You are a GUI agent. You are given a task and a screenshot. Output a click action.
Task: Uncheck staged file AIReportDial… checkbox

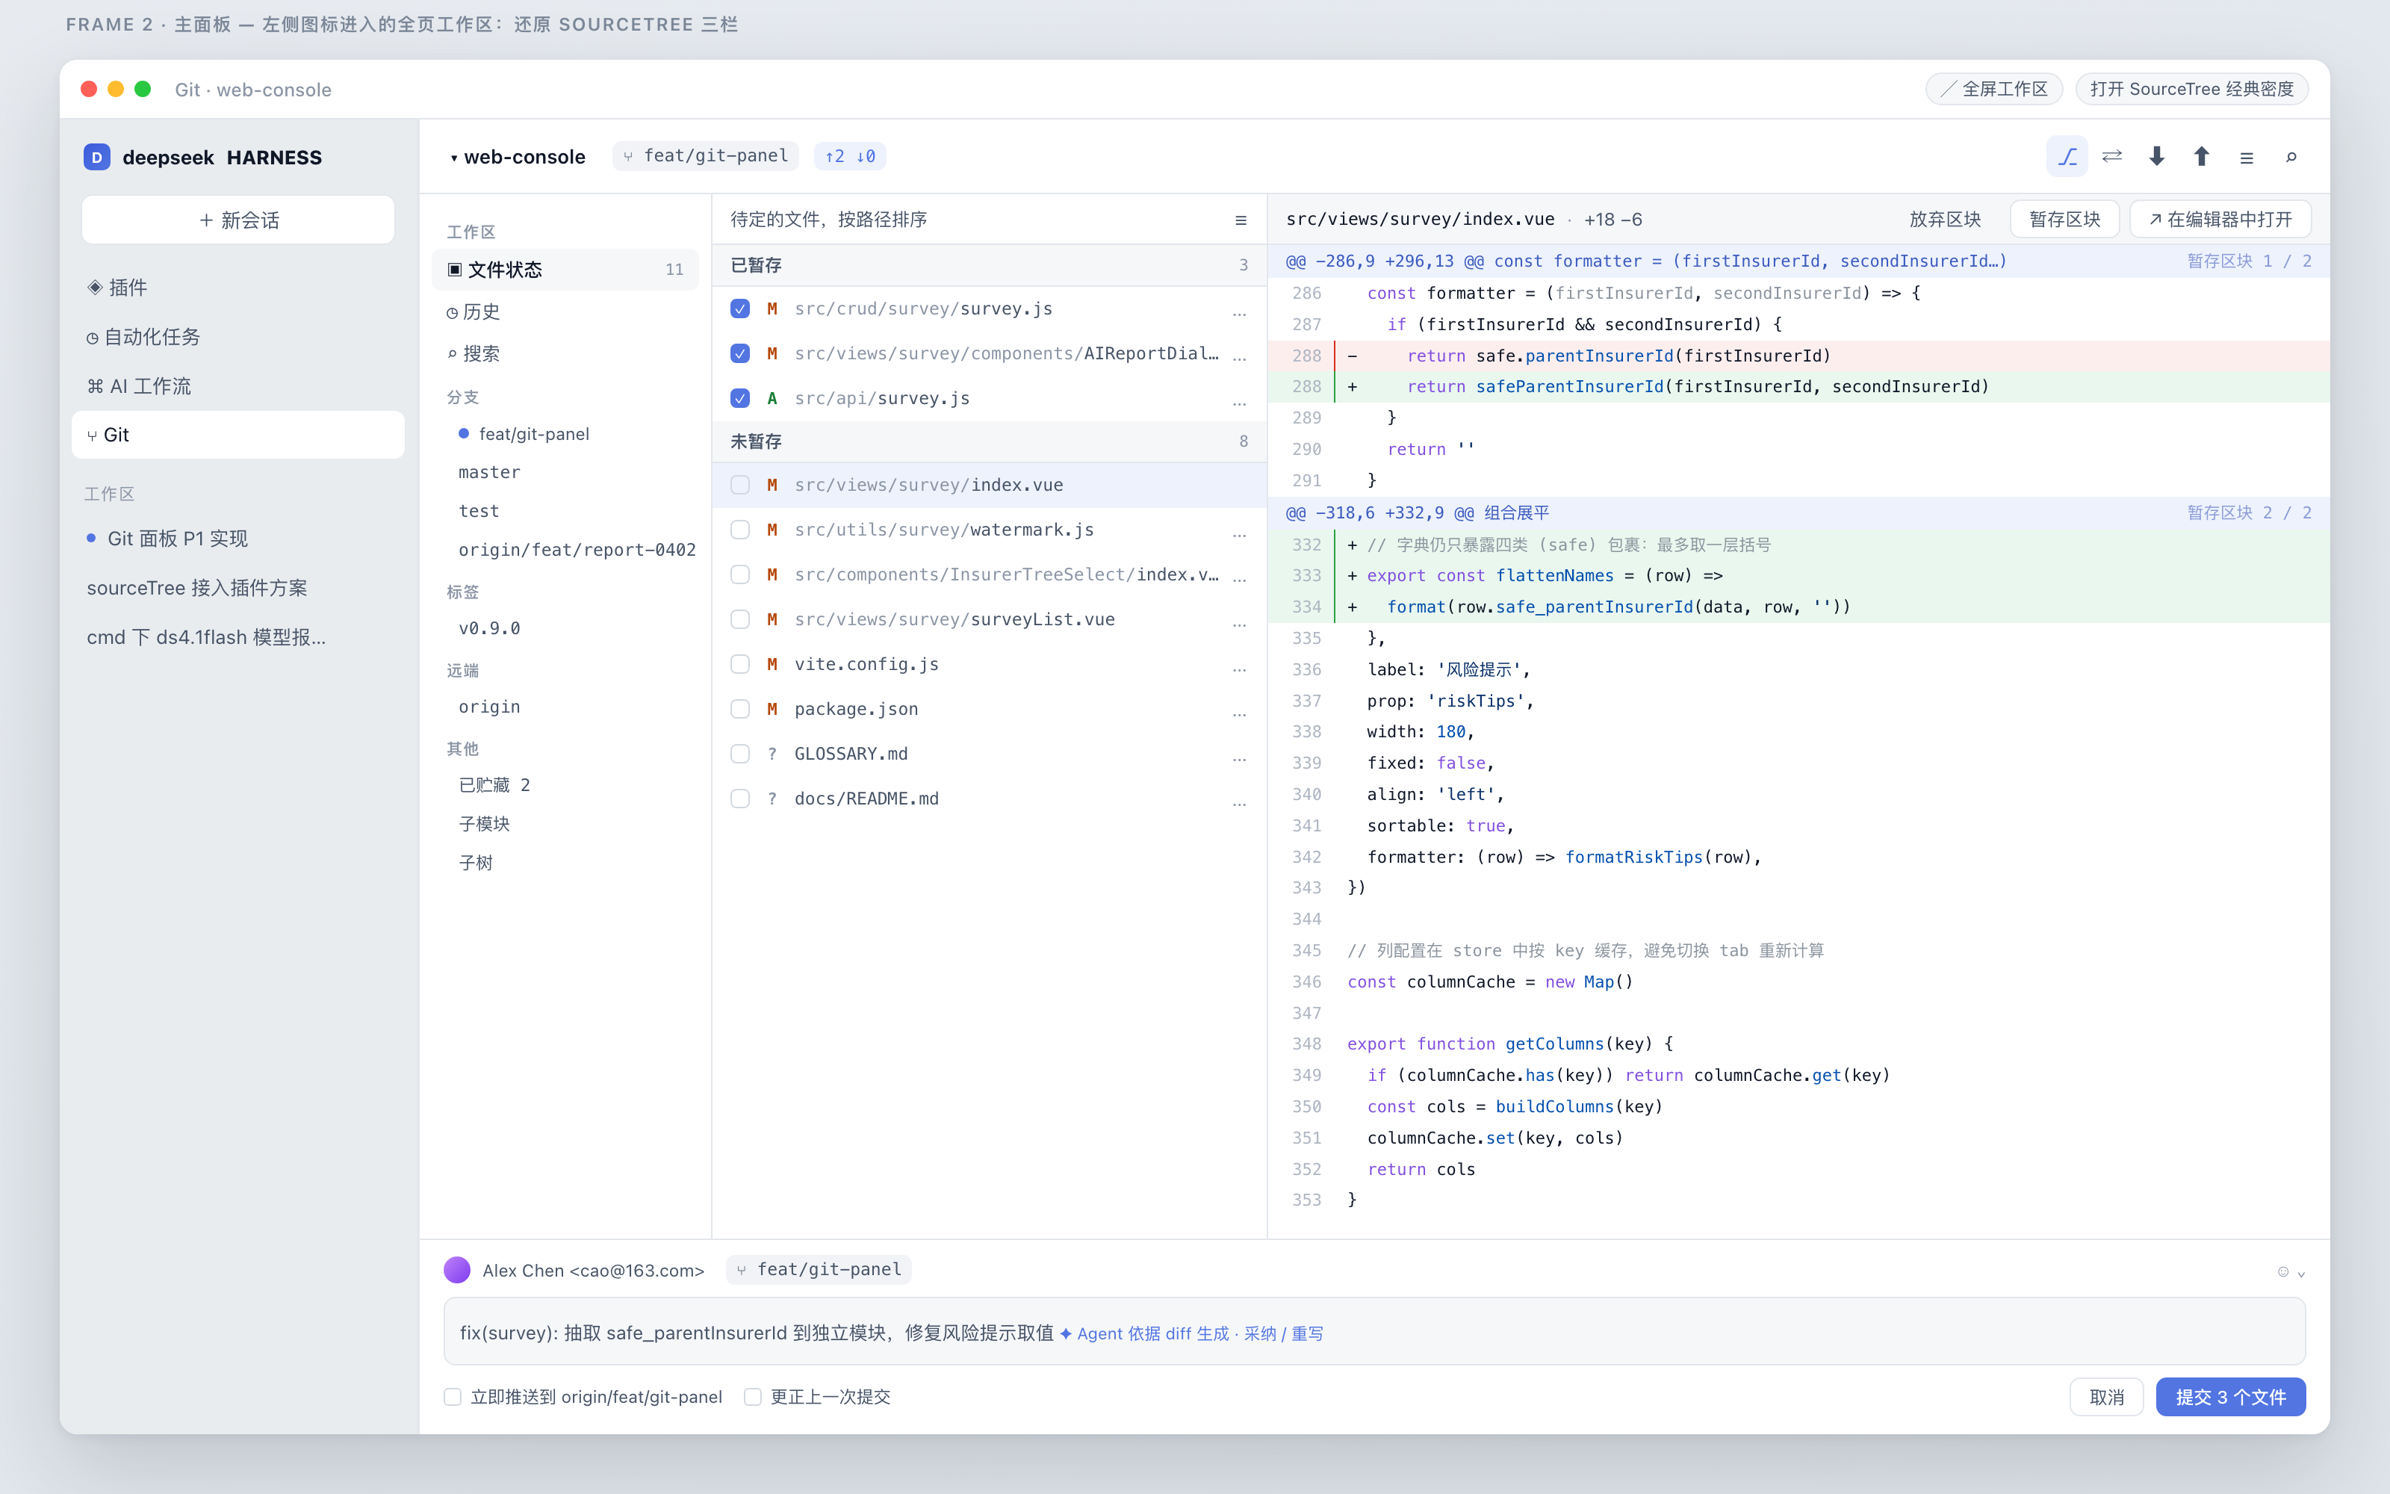coord(739,353)
